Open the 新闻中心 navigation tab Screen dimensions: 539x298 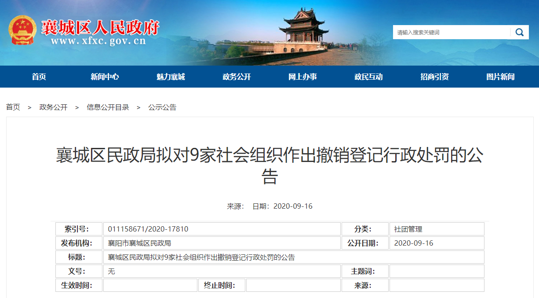coord(105,77)
